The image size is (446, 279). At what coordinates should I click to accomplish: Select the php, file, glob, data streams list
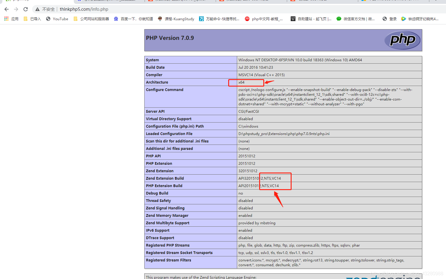[299, 245]
